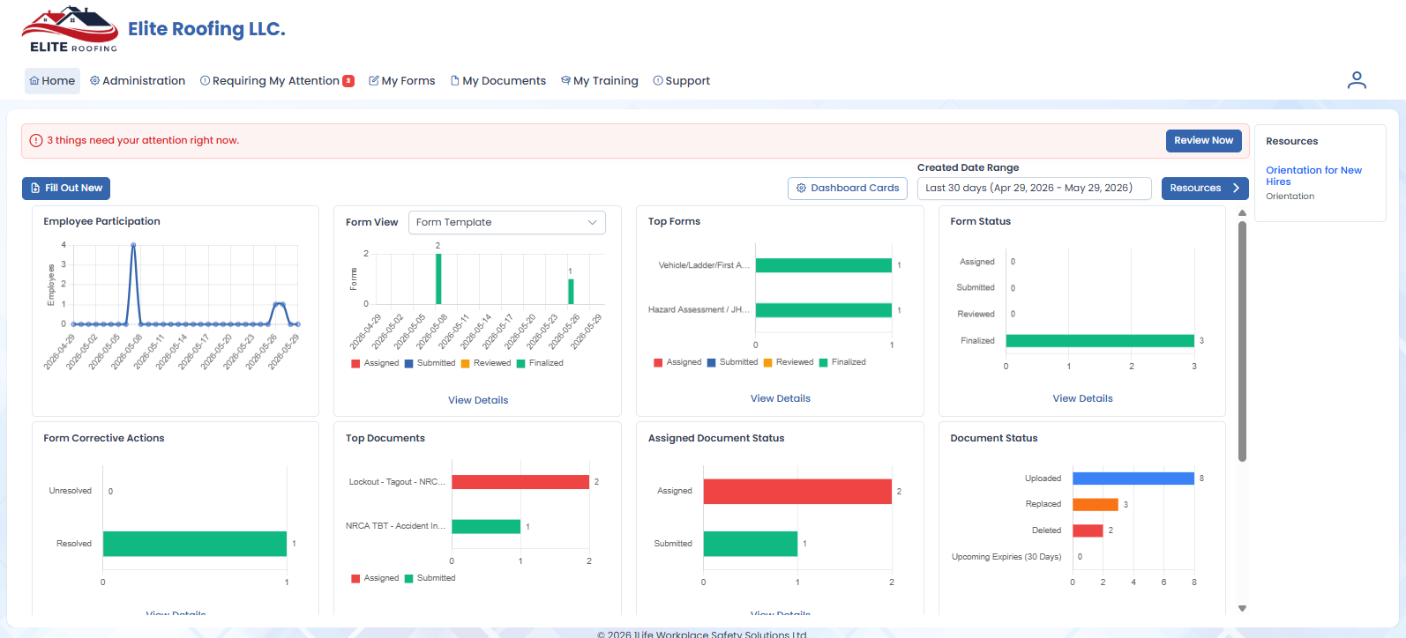Click the Elite Roofing logo
1406x638 pixels.
click(x=70, y=29)
